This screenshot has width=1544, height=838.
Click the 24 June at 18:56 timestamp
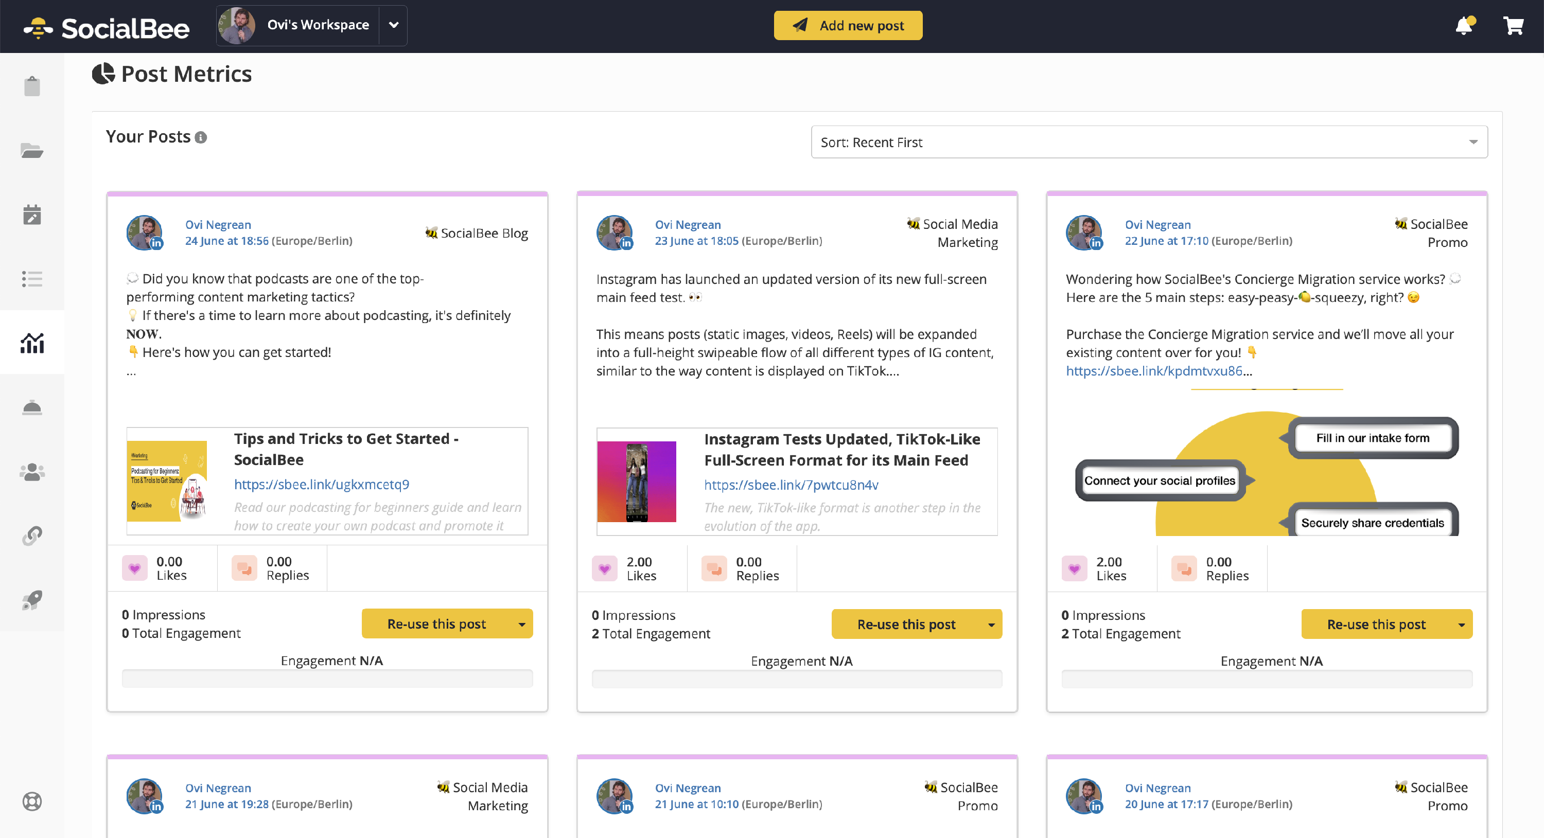tap(226, 241)
